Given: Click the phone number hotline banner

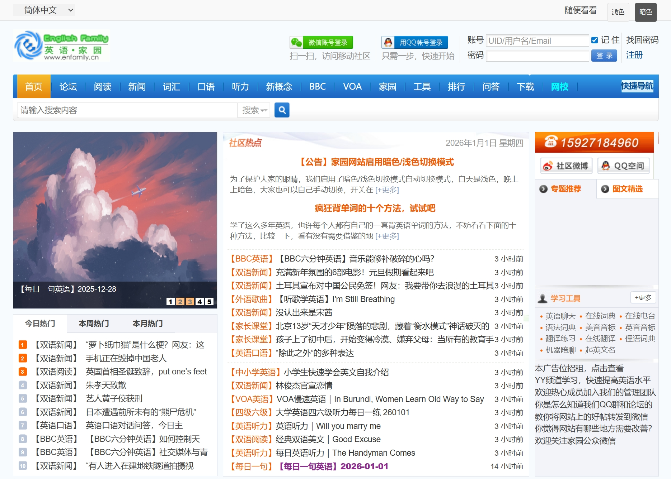Looking at the screenshot, I should (594, 143).
